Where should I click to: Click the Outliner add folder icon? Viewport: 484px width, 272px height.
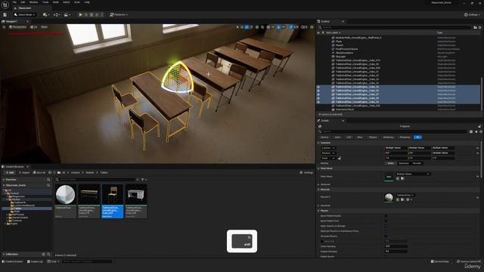(475, 27)
